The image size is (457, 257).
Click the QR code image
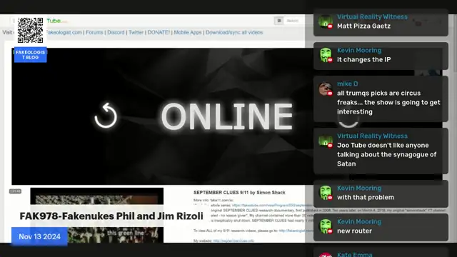point(30,30)
